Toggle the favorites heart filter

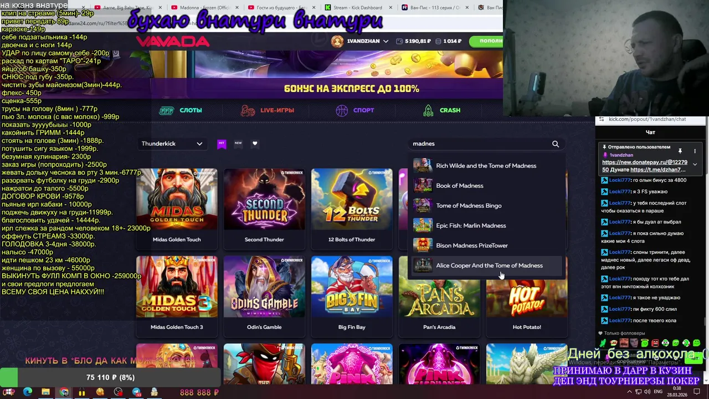255,144
